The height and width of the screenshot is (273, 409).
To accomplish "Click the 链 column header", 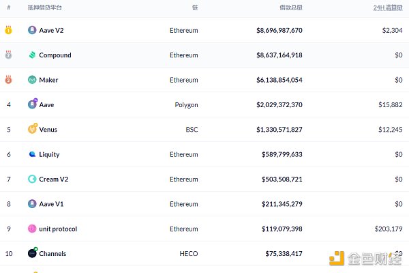I will (195, 7).
